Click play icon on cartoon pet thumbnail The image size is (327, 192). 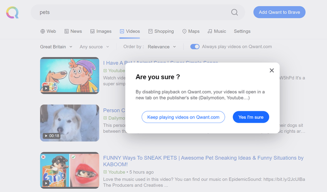[x=46, y=88]
